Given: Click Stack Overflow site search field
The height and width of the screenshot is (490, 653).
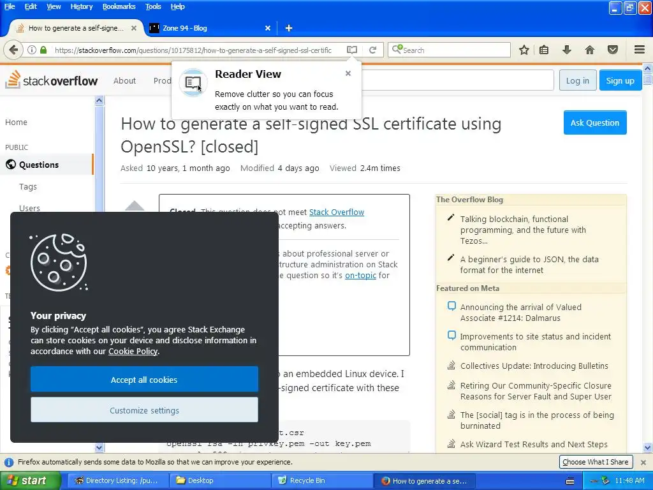Looking at the screenshot, I should coord(458,80).
